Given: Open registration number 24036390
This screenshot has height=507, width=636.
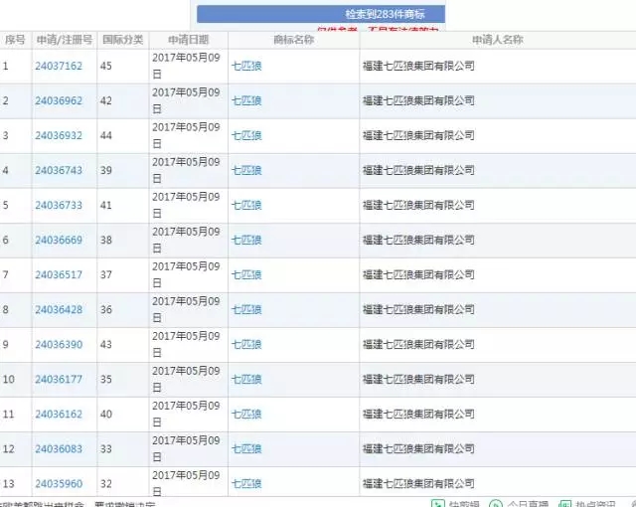Looking at the screenshot, I should click(59, 344).
